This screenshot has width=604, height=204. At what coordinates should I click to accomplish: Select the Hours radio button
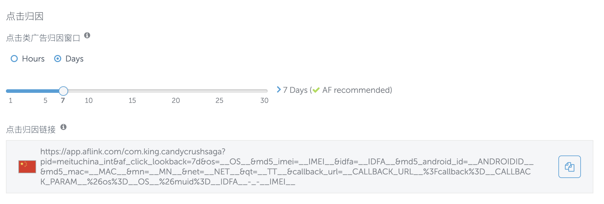14,59
